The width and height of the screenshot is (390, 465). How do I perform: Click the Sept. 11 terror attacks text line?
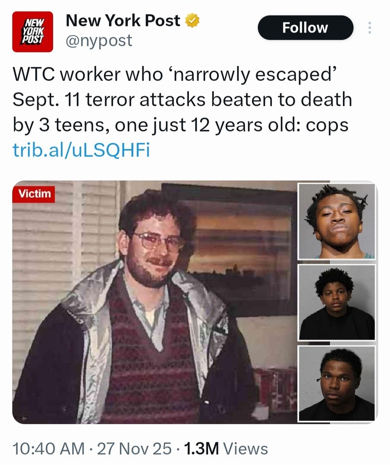point(182,99)
